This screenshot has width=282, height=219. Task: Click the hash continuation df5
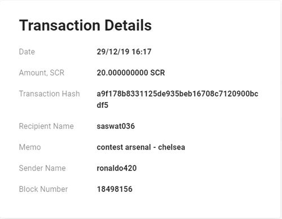tap(103, 105)
